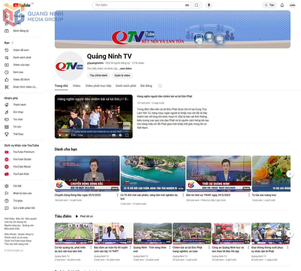
Task: Switch to the Bài đăng tab
Action: click(146, 86)
